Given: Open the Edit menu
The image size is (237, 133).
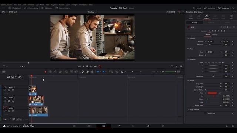Looking at the screenshot, I should click(x=20, y=5).
